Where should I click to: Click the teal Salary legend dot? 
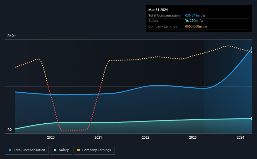tap(55, 150)
